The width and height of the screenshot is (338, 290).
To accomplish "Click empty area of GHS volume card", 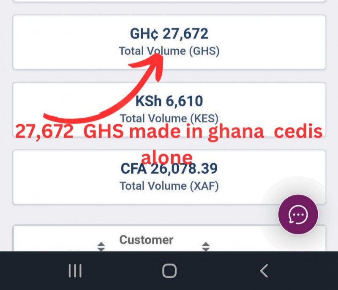I will 270,42.
